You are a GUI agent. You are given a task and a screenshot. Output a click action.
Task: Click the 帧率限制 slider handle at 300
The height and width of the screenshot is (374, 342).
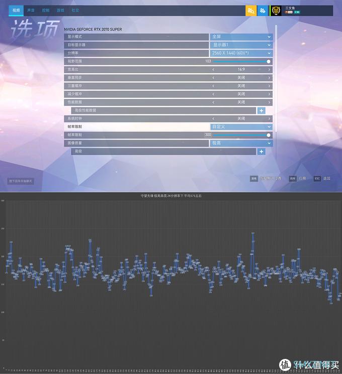(269, 135)
